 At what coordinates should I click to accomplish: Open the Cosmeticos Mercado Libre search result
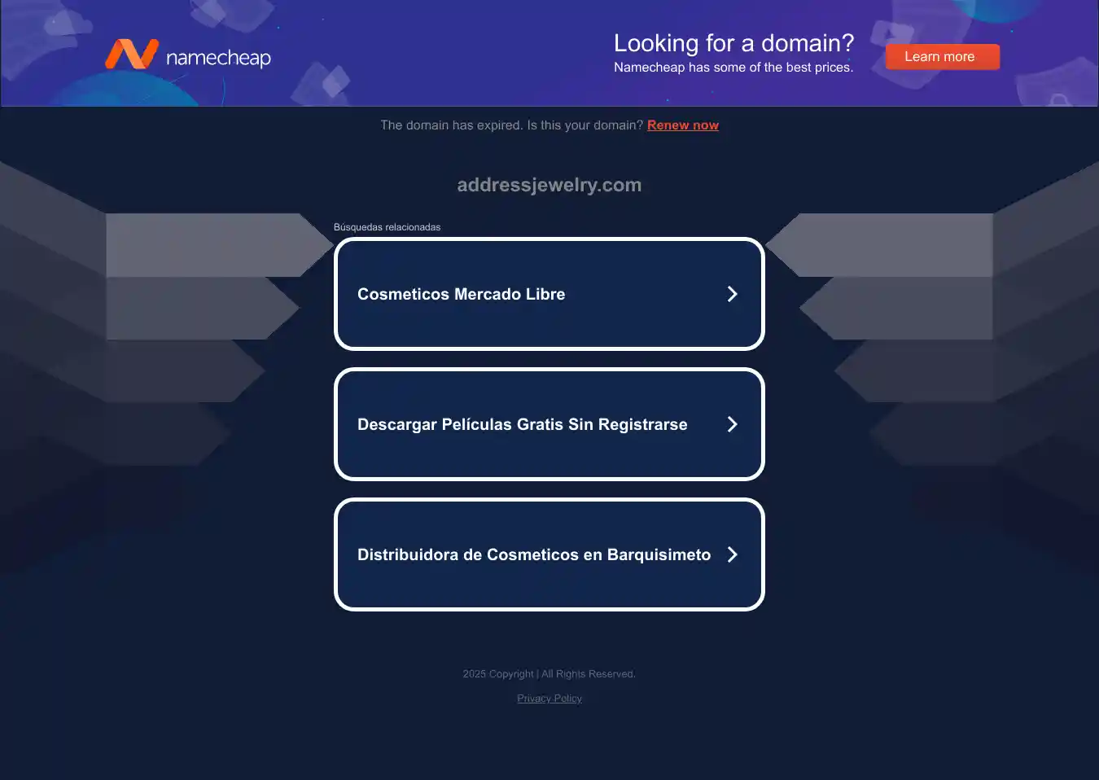[x=461, y=294]
